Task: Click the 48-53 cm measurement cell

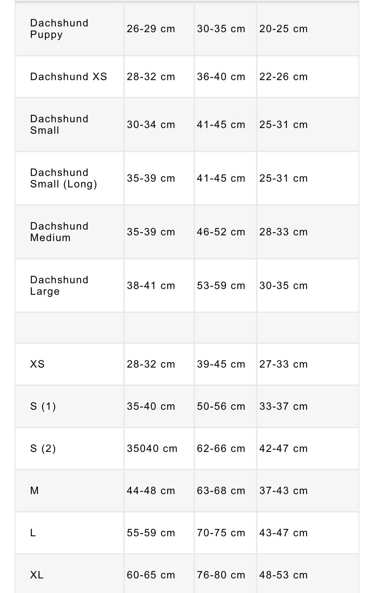Action: click(x=284, y=575)
